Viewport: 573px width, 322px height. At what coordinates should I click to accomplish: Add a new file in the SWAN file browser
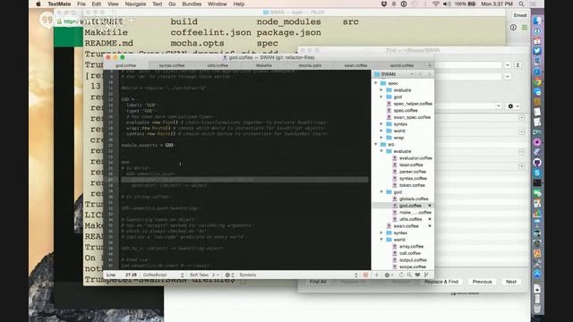coord(376,275)
